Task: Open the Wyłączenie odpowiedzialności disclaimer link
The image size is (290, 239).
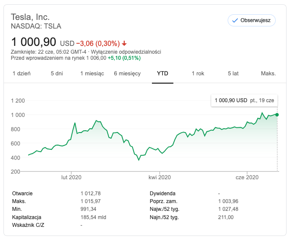Action: click(126, 52)
